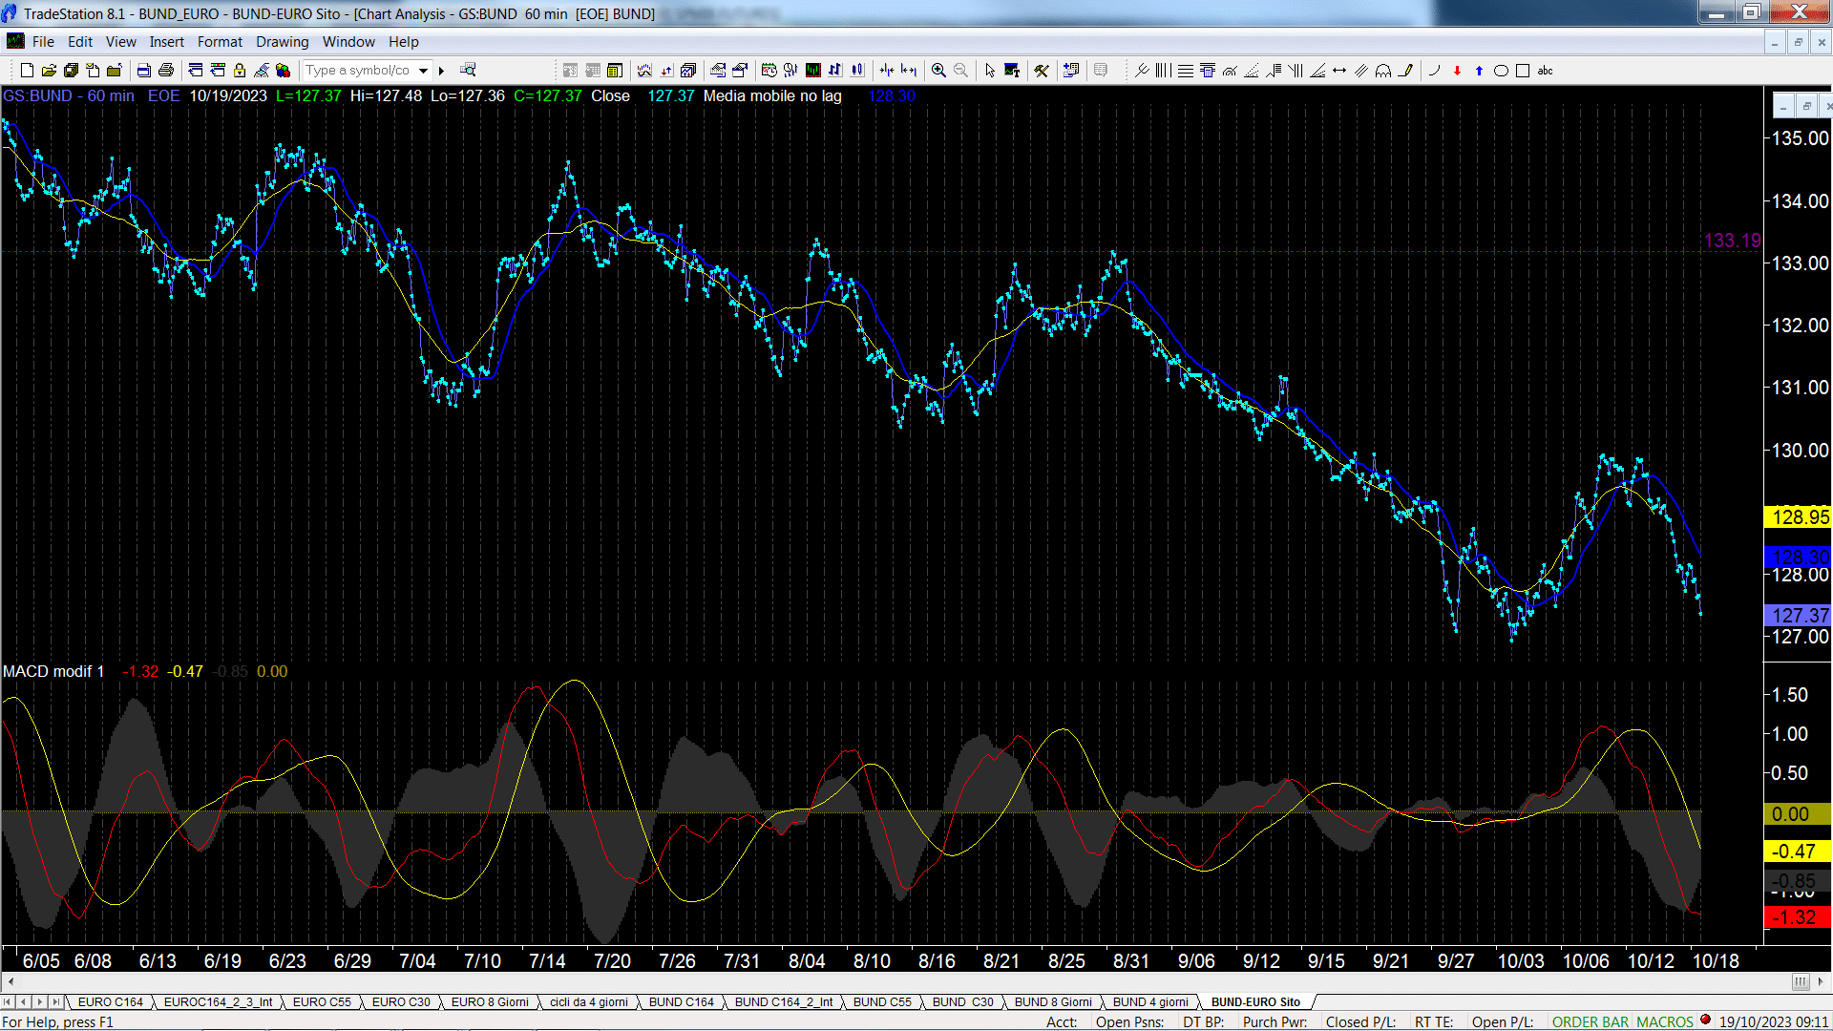Click the arrow right of symbol box
The image size is (1833, 1031).
(441, 71)
